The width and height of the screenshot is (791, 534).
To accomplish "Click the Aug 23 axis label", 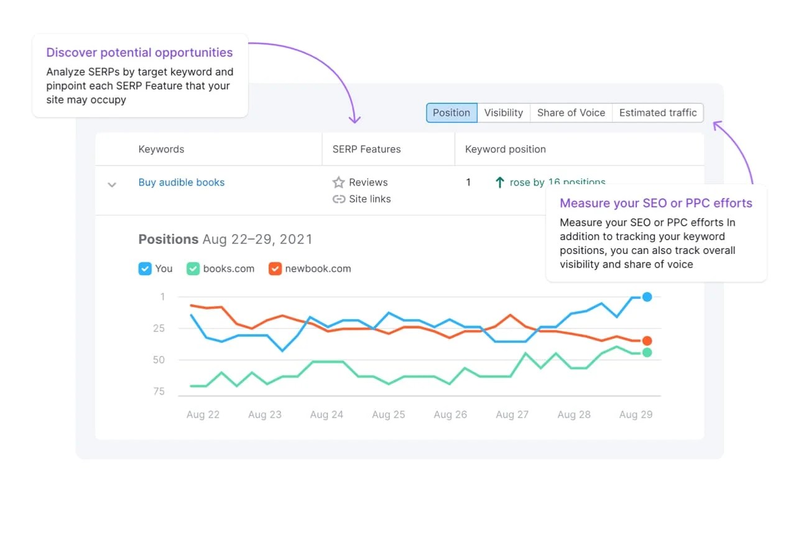I will coord(265,415).
